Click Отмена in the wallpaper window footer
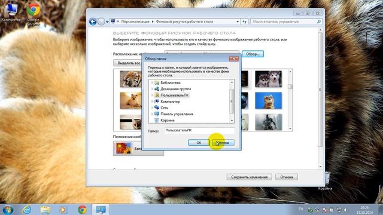Image resolution: width=383 pixels, height=215 pixels. point(287,177)
